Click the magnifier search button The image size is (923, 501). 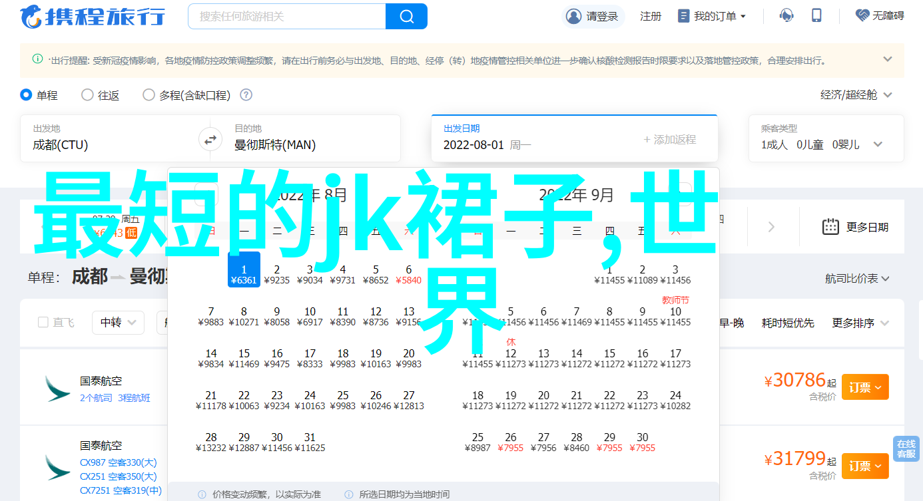coord(406,16)
